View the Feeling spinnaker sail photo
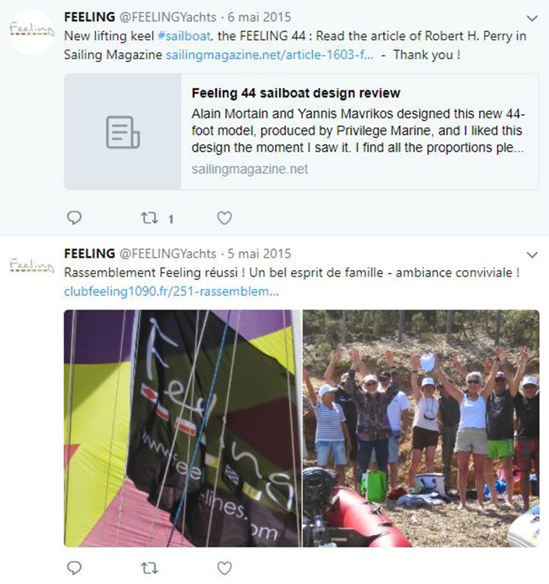This screenshot has height=584, width=549. coord(182,428)
